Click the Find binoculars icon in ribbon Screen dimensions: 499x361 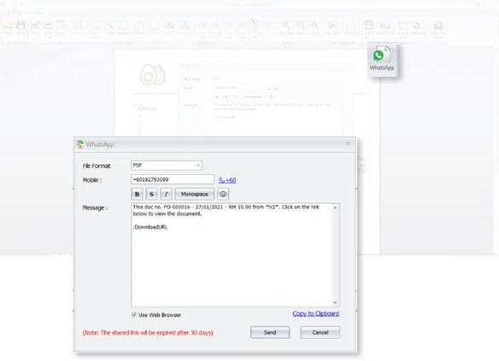[x=169, y=27]
